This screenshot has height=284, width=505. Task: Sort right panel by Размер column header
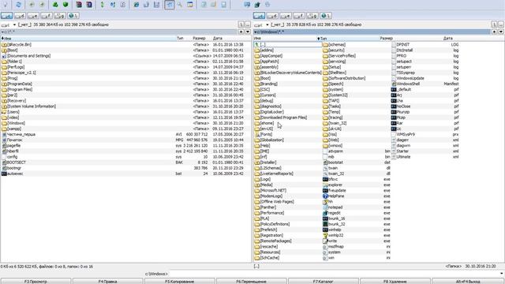click(x=386, y=39)
